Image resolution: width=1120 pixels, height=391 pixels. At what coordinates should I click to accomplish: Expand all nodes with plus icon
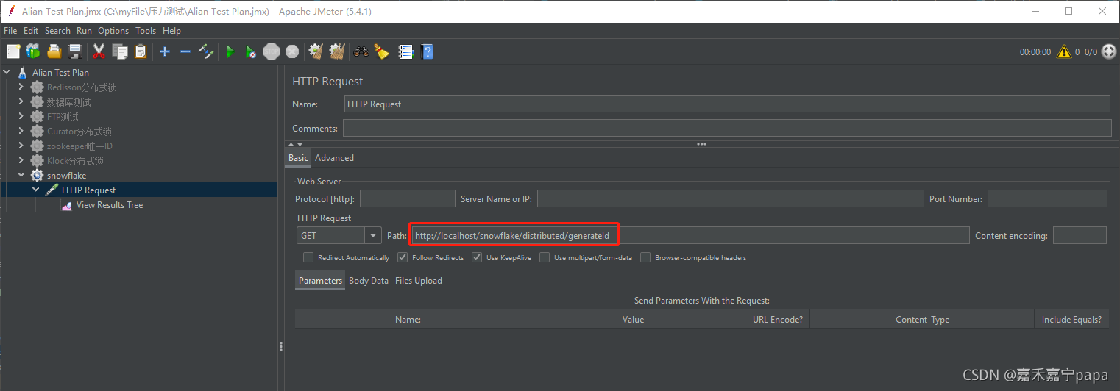[x=165, y=51]
